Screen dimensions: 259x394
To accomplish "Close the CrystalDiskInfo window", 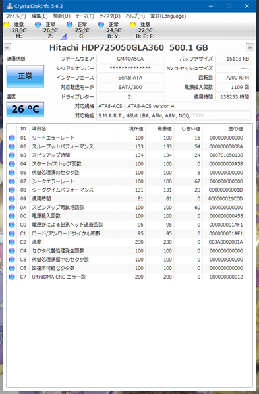I will coord(246,6).
